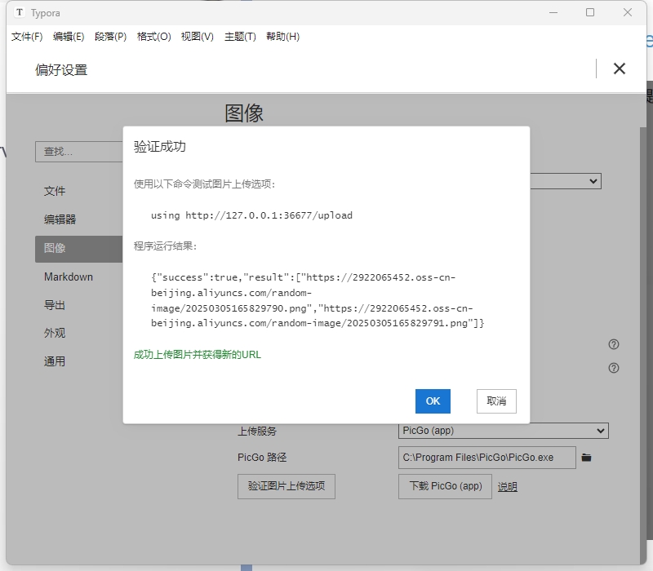Open the 主题(T) menu
The height and width of the screenshot is (571, 653).
point(240,37)
